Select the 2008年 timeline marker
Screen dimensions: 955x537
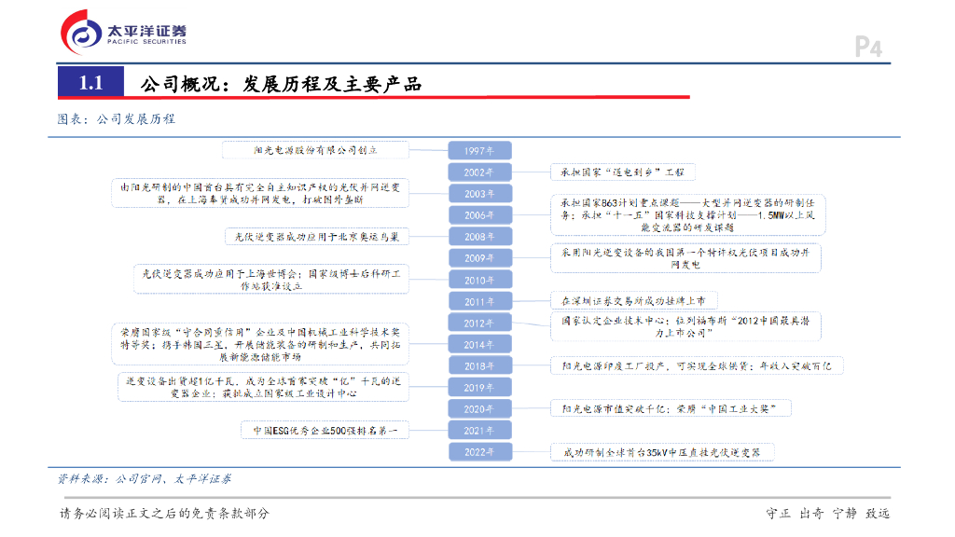pyautogui.click(x=479, y=237)
